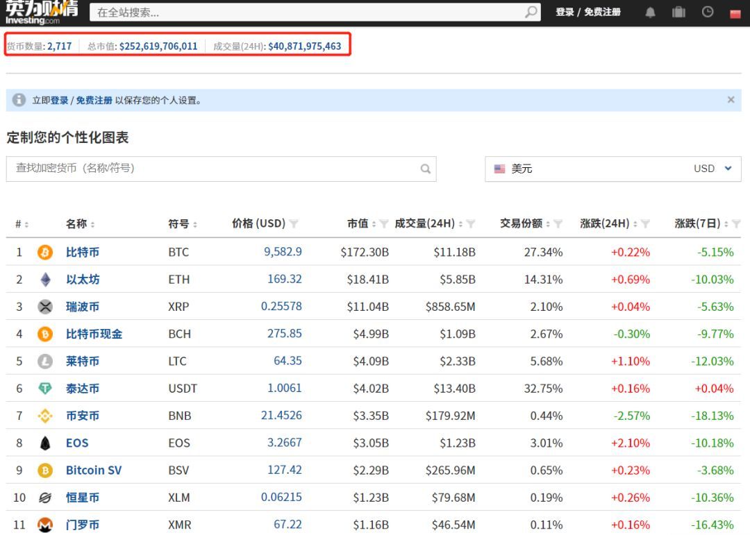Sort by 涨跌(24H) column header
The width and height of the screenshot is (750, 535).
coord(608,223)
